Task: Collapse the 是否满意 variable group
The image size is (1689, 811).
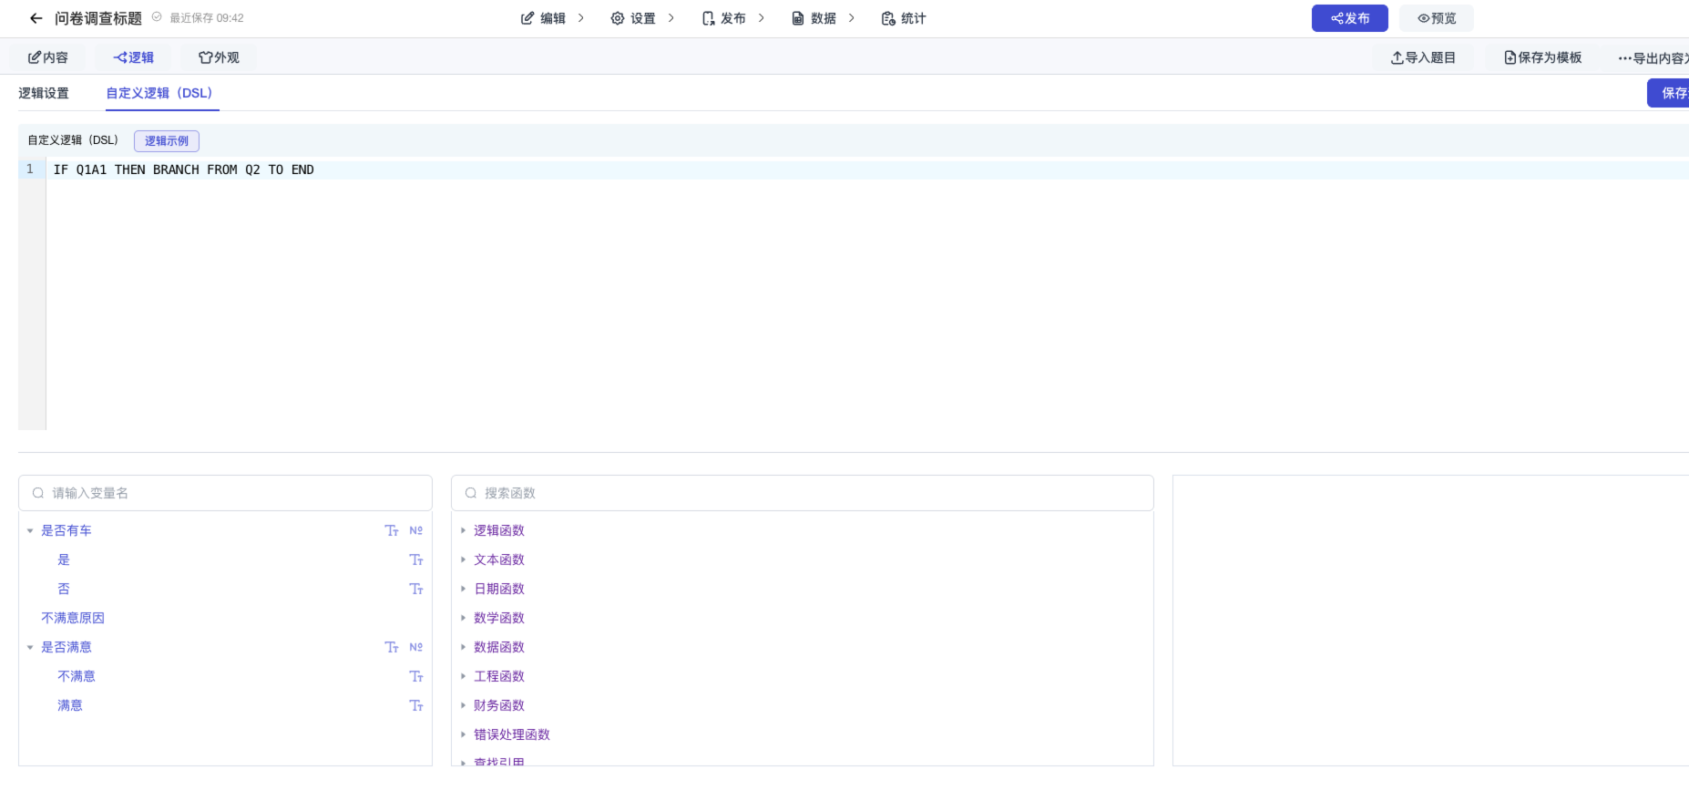Action: [x=30, y=647]
